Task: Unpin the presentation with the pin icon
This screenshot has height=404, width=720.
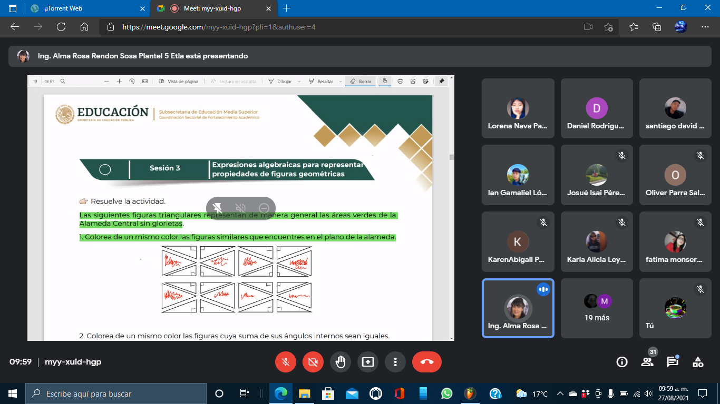Action: pyautogui.click(x=217, y=208)
